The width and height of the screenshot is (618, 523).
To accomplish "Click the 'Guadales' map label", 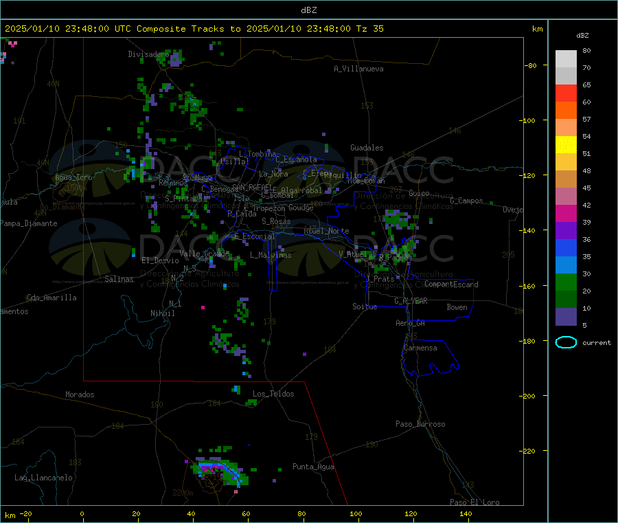I will [x=367, y=148].
